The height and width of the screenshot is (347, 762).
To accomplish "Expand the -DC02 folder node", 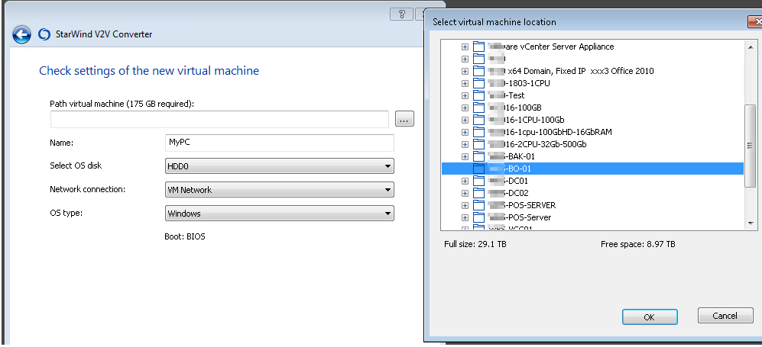I will pos(465,193).
